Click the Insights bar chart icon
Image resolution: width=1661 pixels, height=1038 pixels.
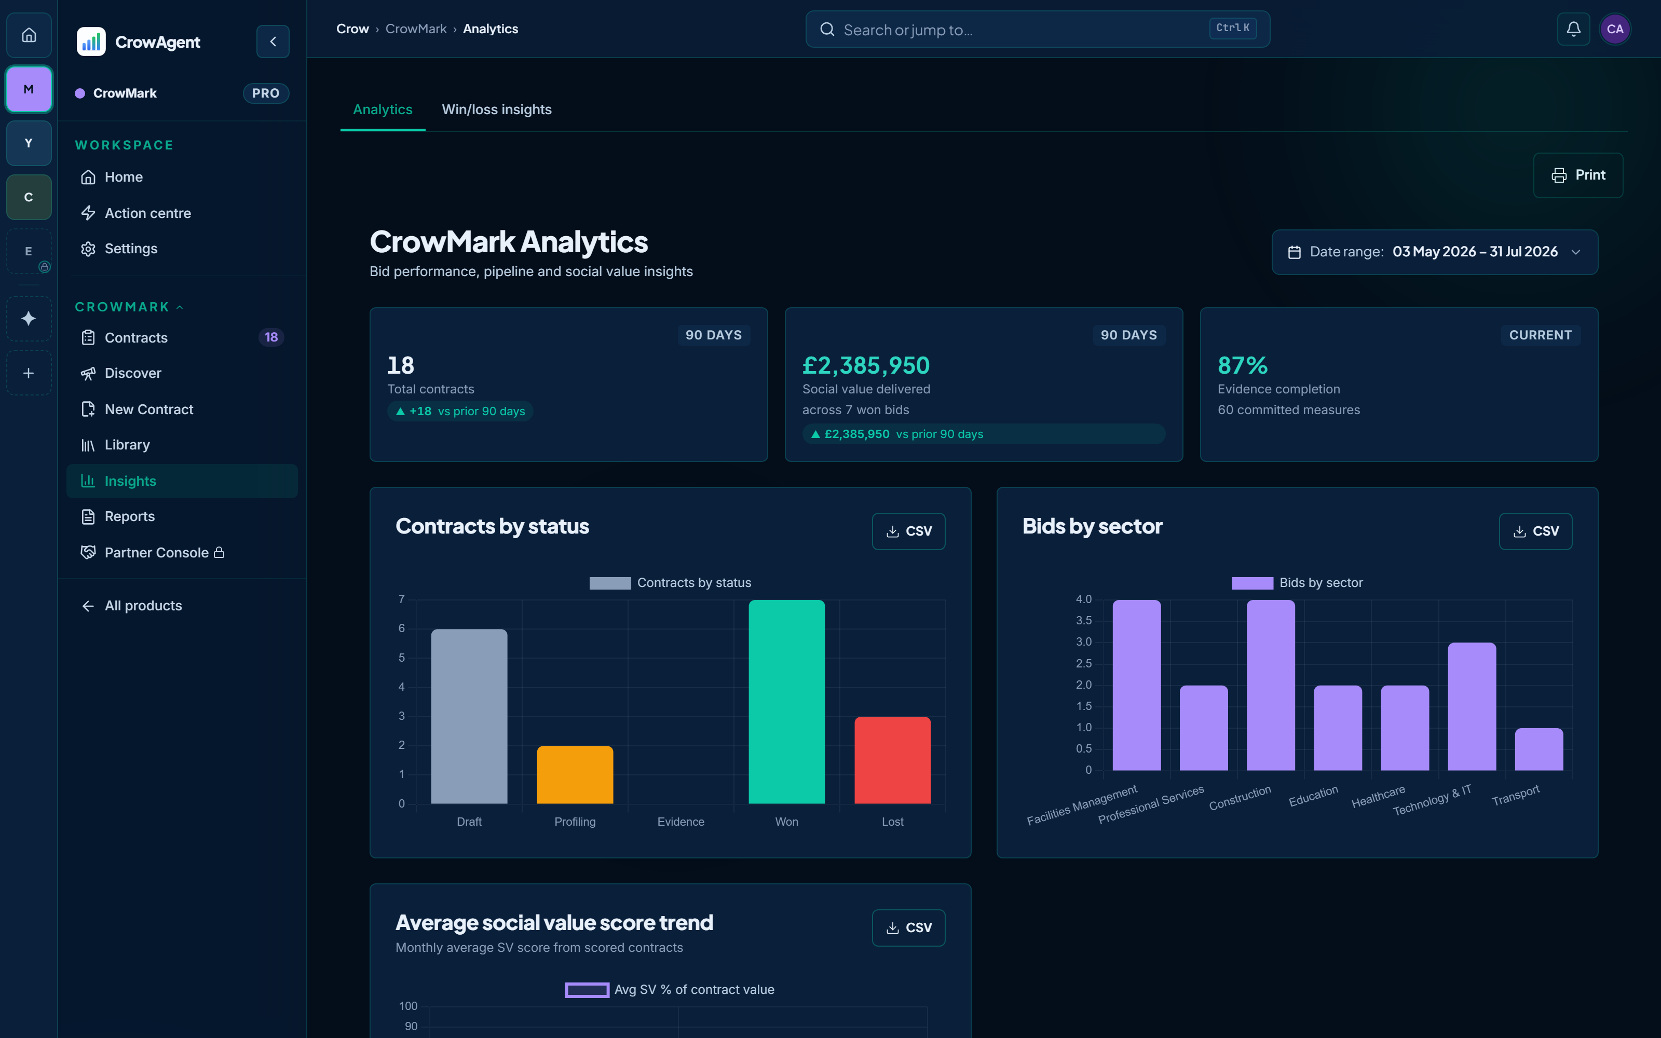coord(88,481)
